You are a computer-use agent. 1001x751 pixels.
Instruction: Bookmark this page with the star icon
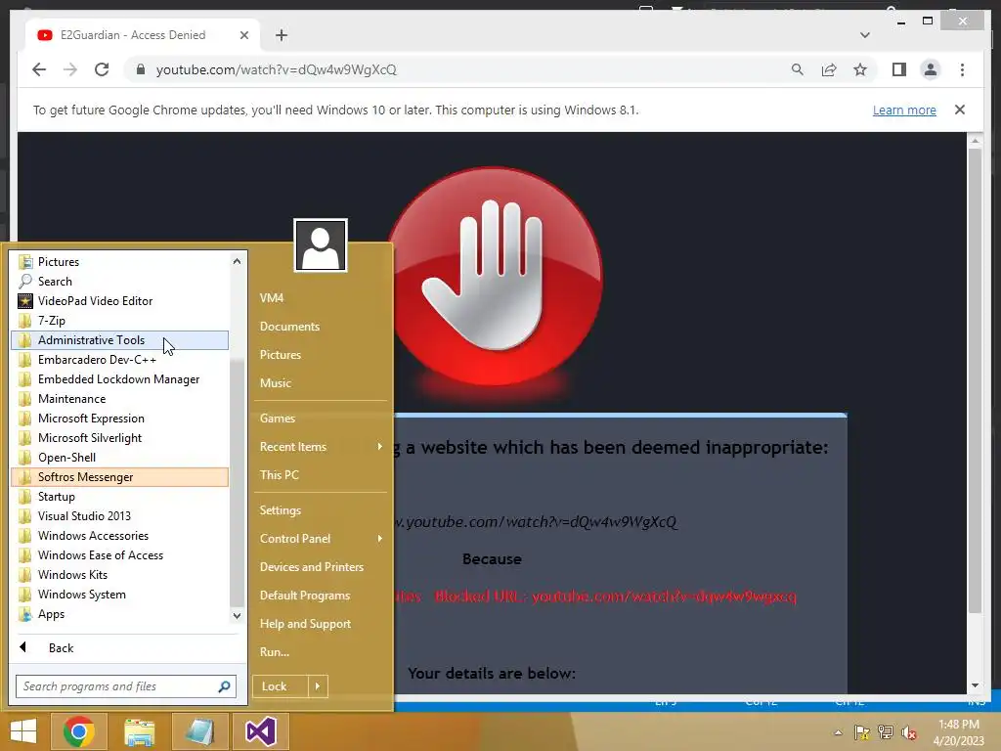(860, 69)
